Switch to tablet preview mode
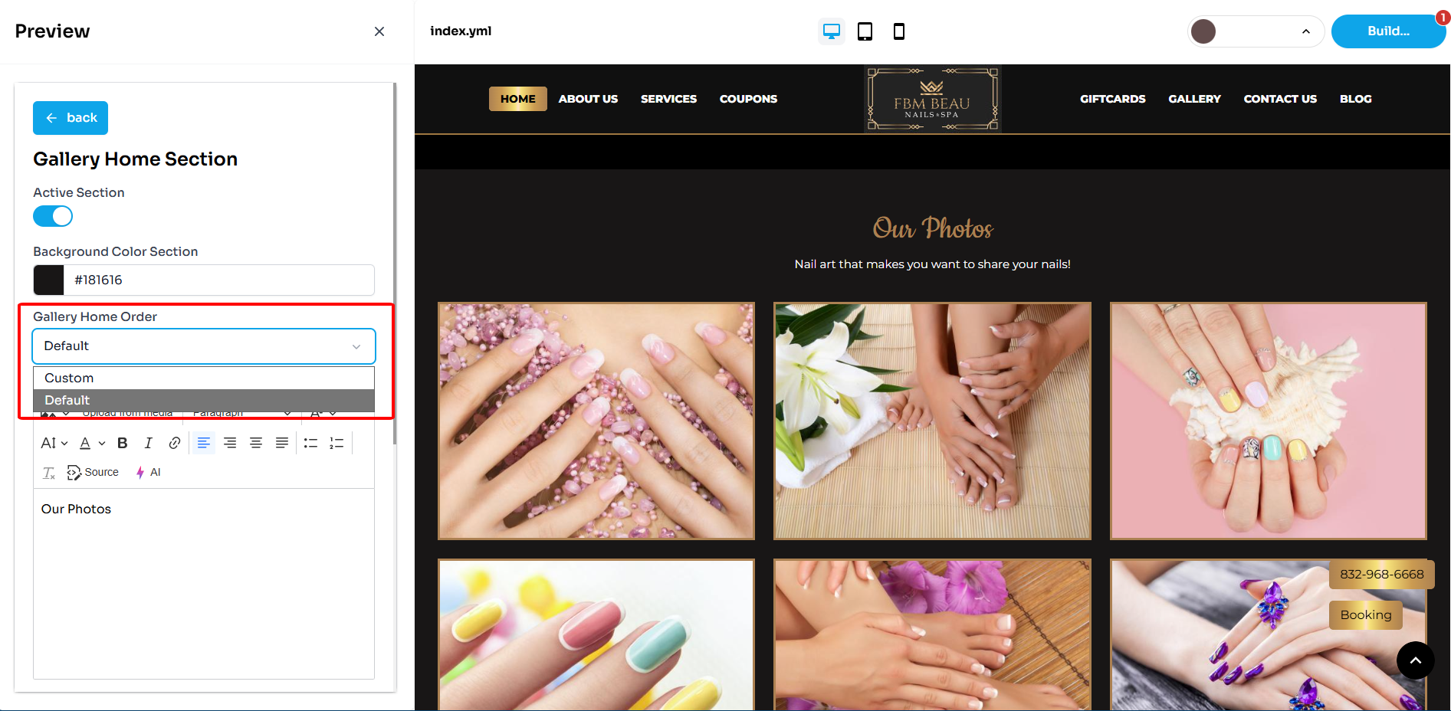 [x=865, y=31]
